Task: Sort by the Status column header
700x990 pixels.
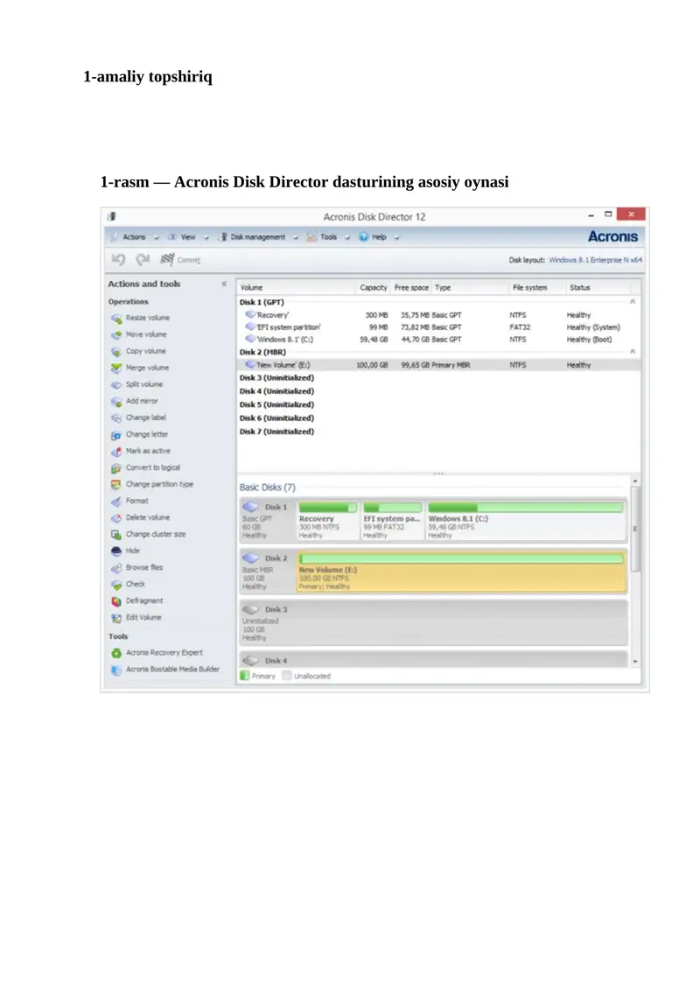Action: point(598,288)
